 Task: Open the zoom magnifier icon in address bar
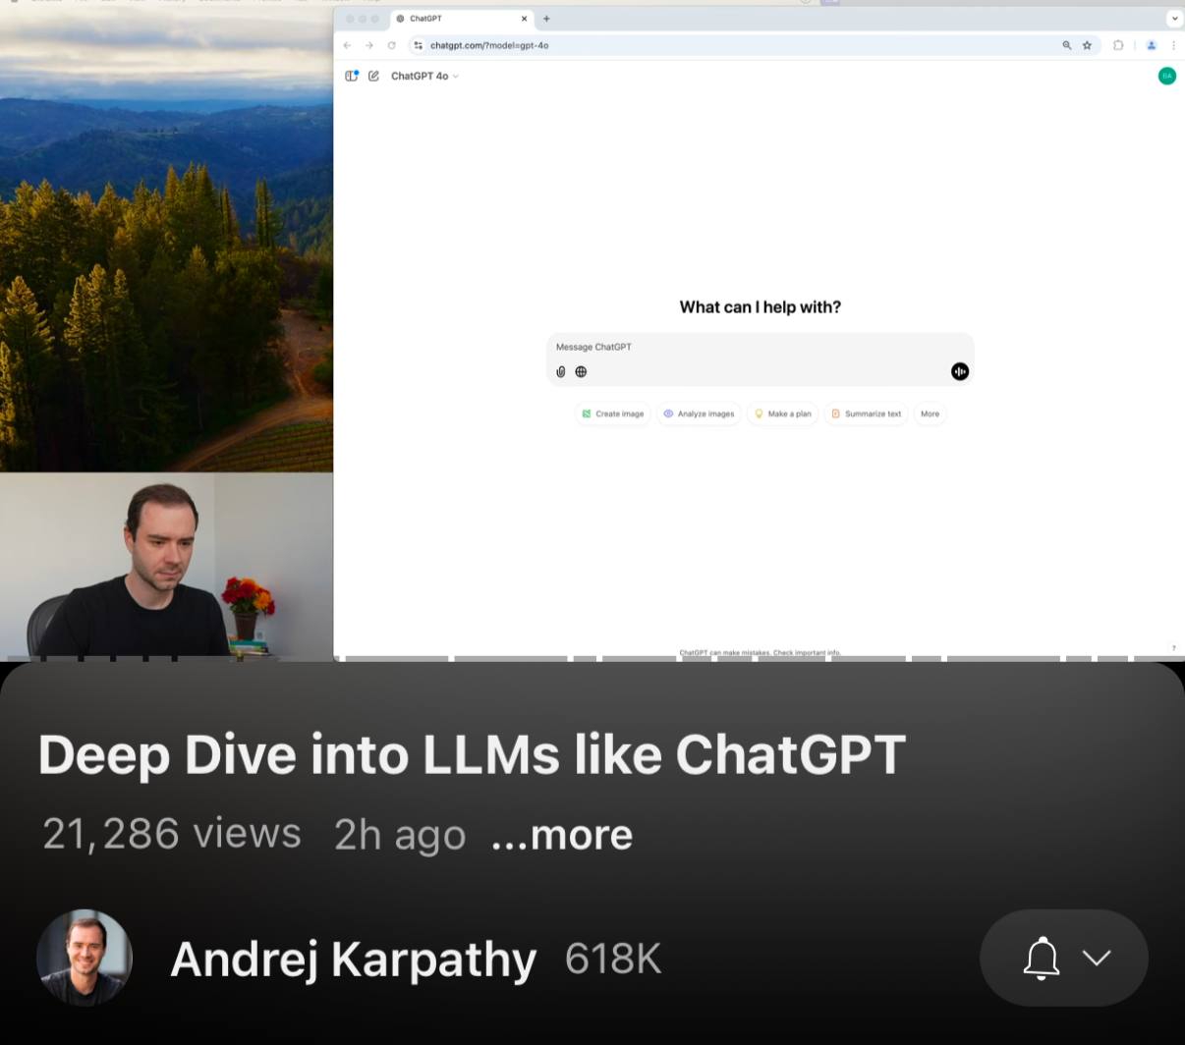pos(1067,45)
